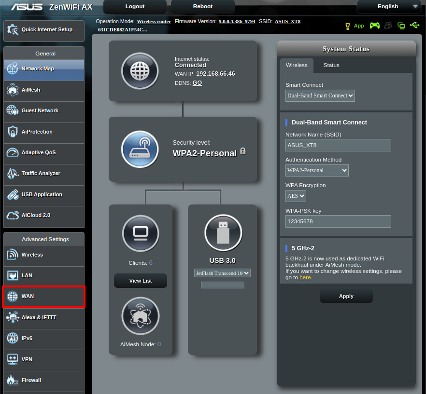This screenshot has height=394, width=426.
Task: Open WAN advanced settings
Action: tap(44, 297)
